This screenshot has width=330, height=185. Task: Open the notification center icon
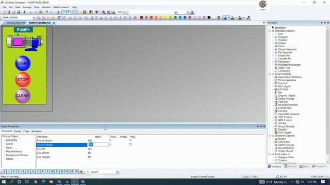tap(323, 182)
